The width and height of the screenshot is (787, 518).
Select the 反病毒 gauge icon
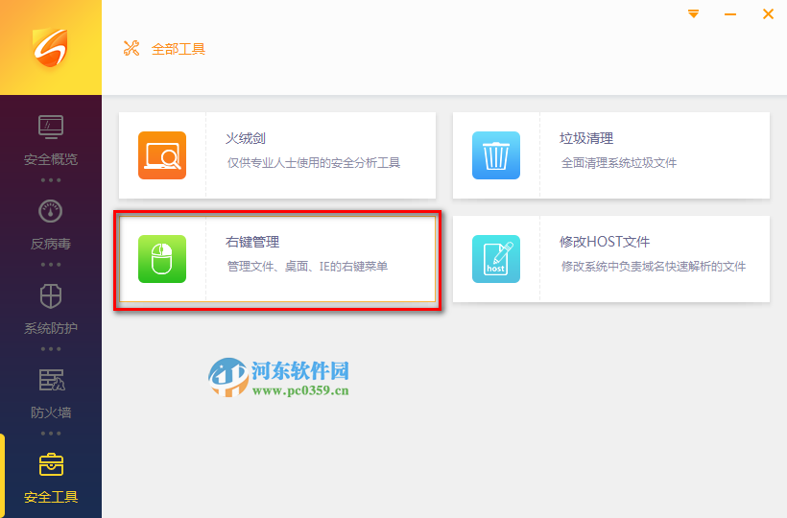pyautogui.click(x=51, y=211)
